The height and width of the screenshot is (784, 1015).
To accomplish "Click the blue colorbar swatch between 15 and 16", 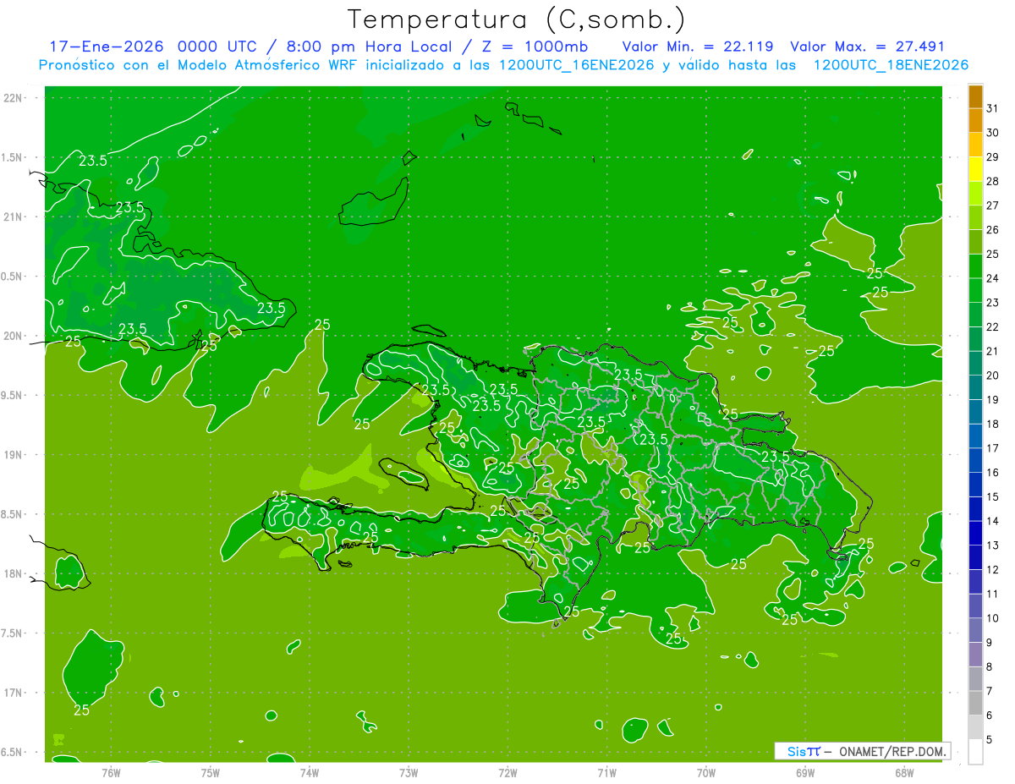I will (x=975, y=485).
